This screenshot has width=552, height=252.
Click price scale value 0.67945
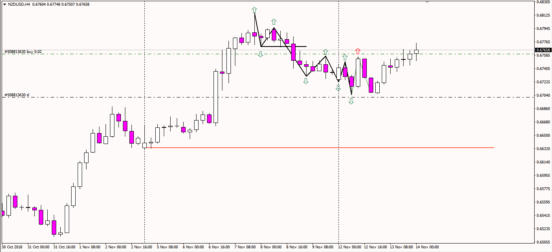pyautogui.click(x=544, y=29)
